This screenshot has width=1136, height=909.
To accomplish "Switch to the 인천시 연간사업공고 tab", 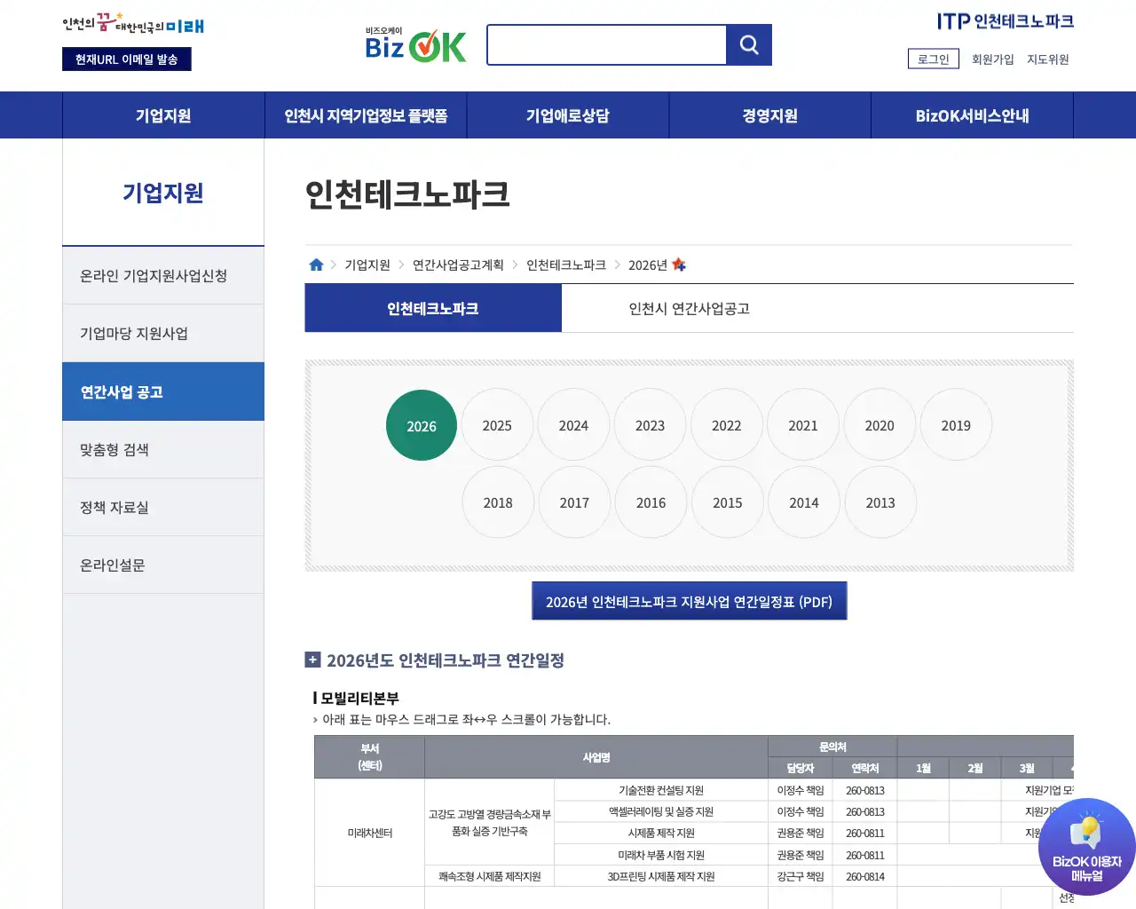I will point(689,308).
